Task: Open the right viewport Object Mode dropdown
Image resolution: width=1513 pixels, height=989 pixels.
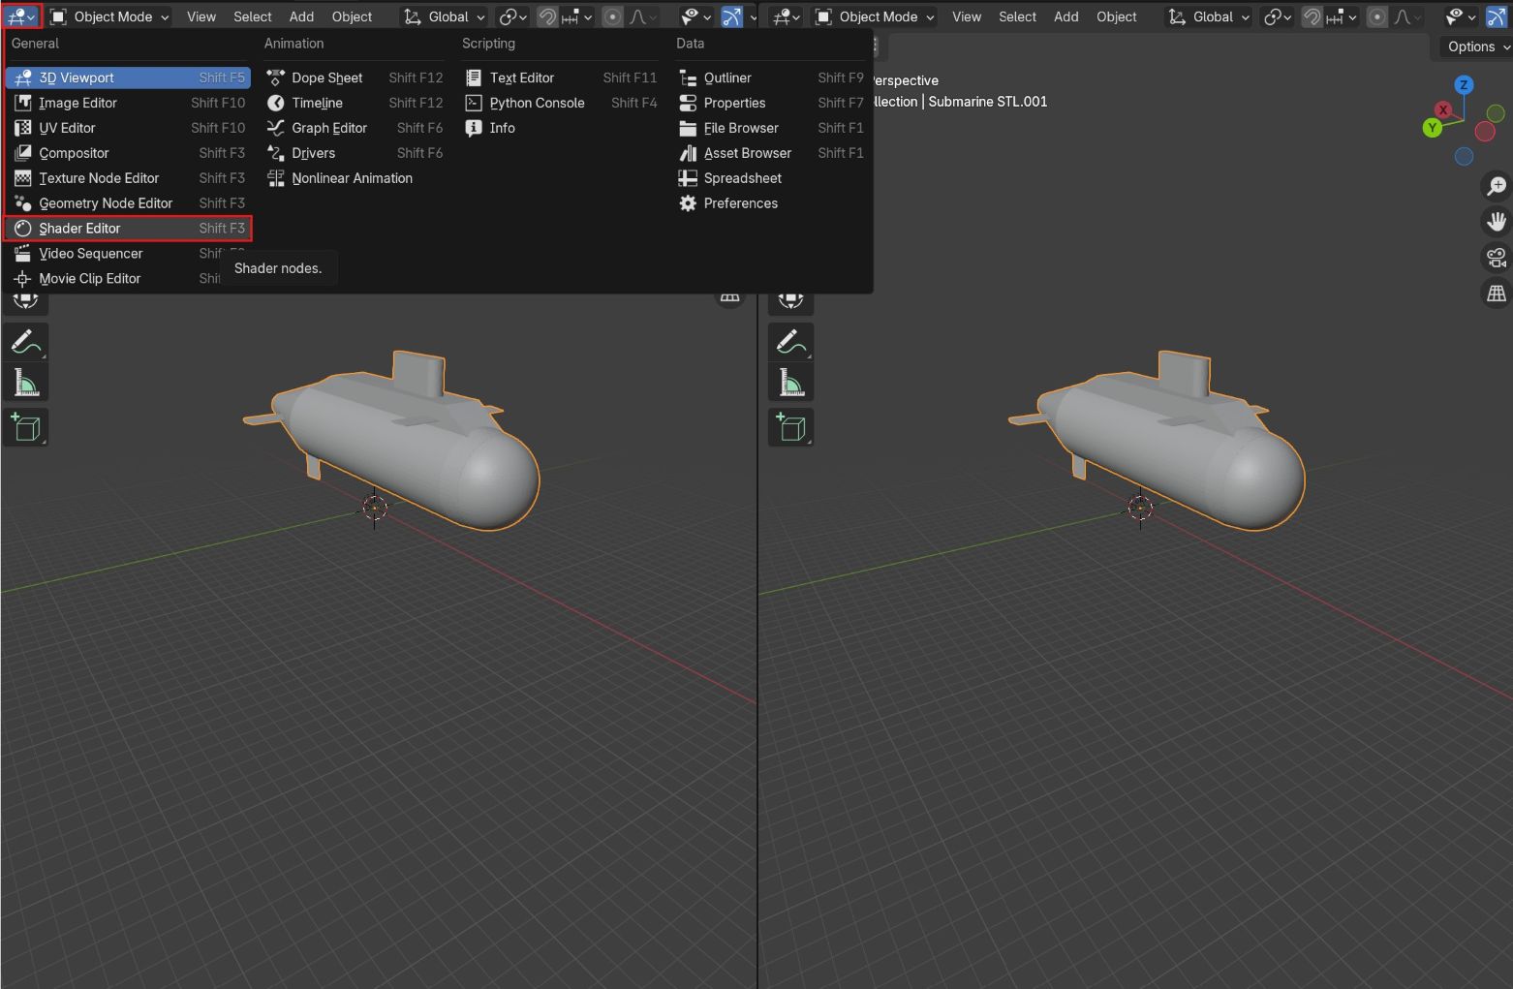Action: click(874, 16)
